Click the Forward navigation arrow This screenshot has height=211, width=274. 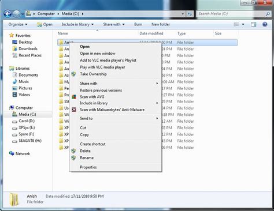point(17,14)
